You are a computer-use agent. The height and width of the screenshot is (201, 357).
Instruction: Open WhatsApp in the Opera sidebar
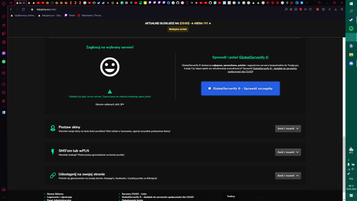(x=4, y=62)
